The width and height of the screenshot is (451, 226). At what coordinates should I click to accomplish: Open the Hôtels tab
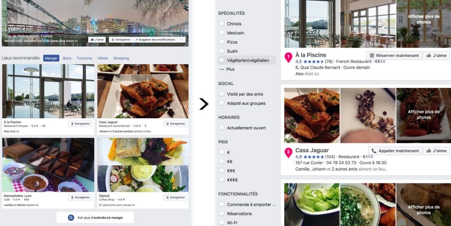[x=103, y=58]
